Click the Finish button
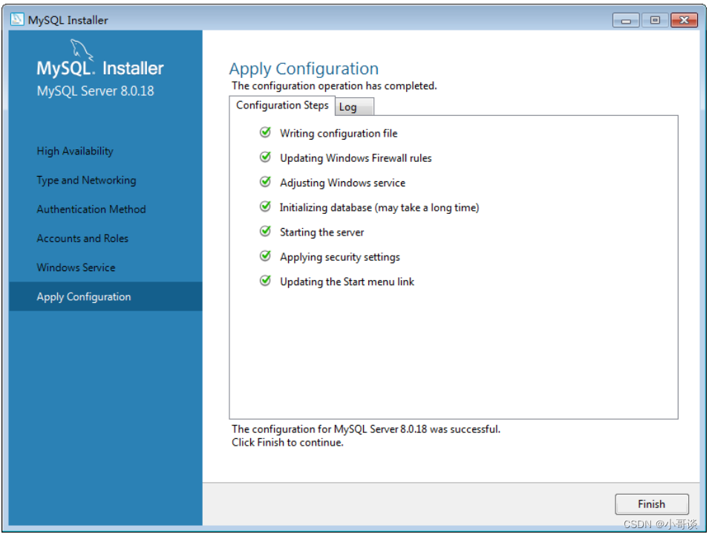Image resolution: width=709 pixels, height=537 pixels. tap(651, 504)
